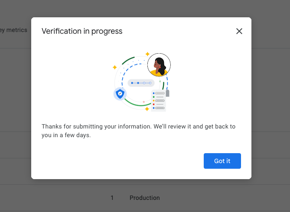290x212 pixels.
Task: Click the first filled blue dot in the progress pill
Action: click(132, 83)
